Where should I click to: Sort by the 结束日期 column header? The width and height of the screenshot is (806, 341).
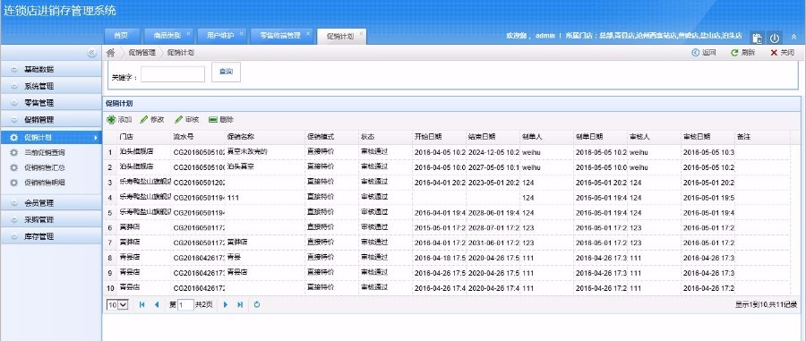(493, 137)
